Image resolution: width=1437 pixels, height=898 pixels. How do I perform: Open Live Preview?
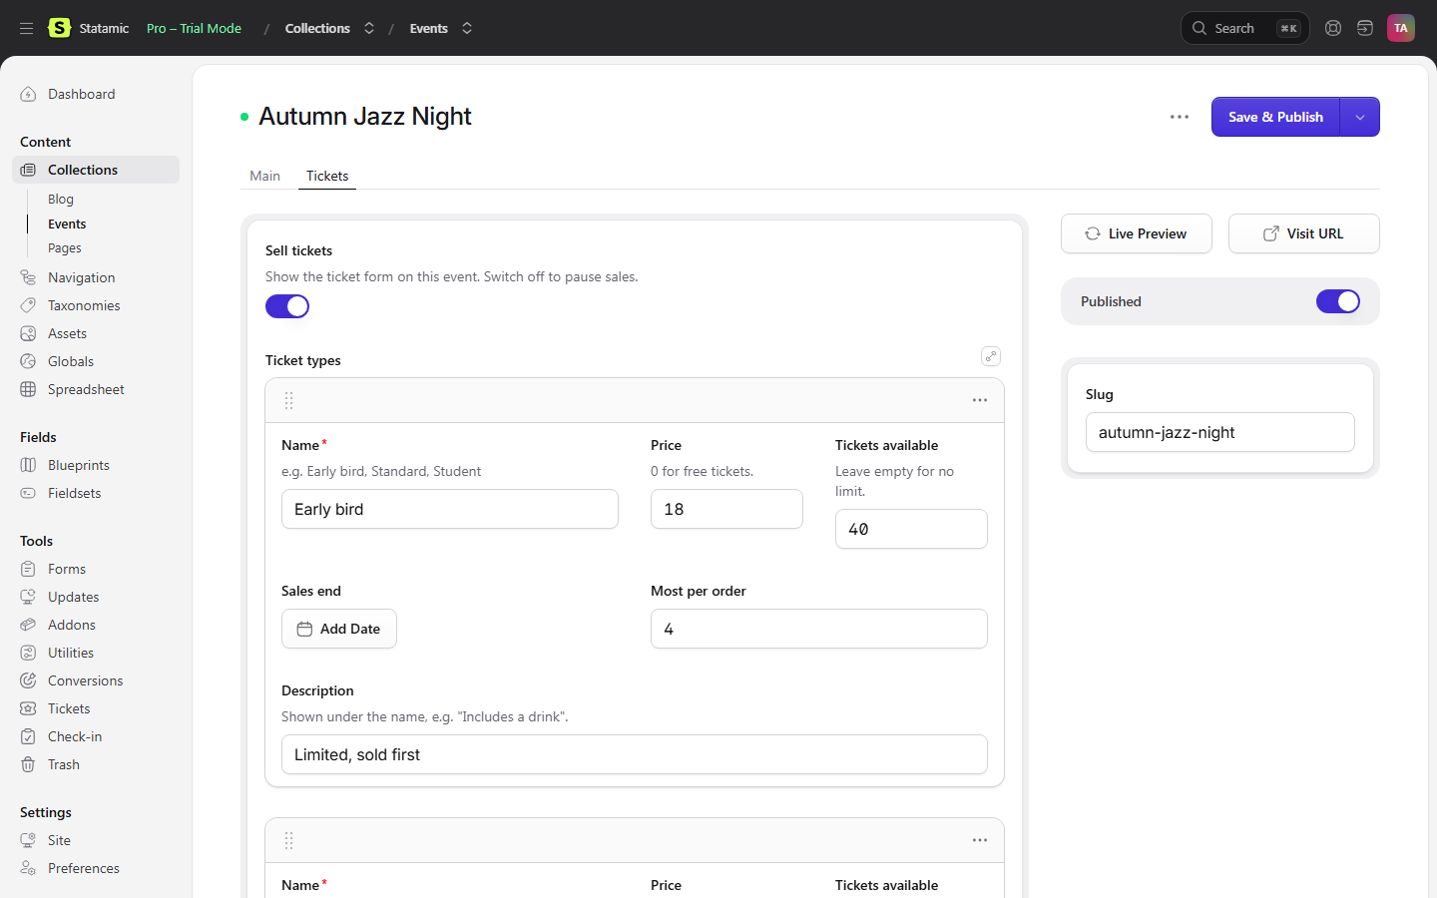pyautogui.click(x=1137, y=233)
